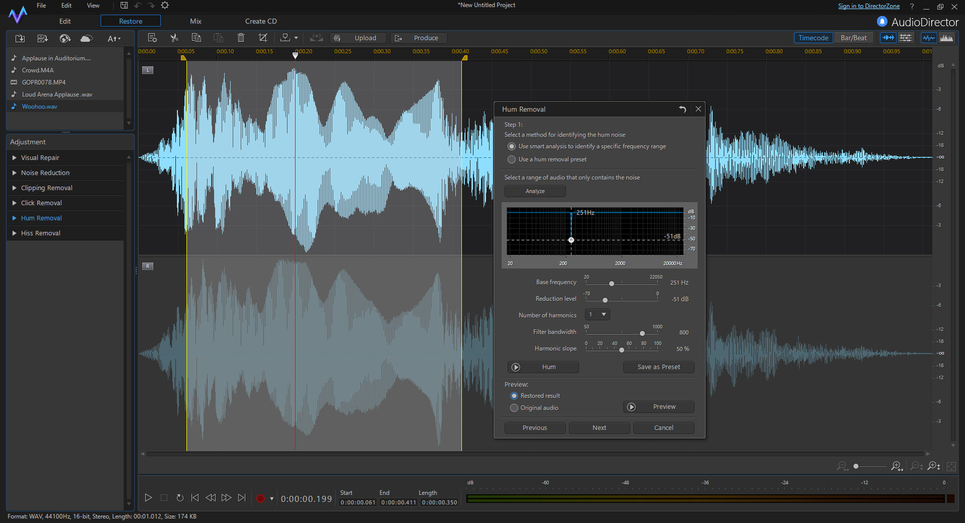965x523 pixels.
Task: Switch to the Mix tab
Action: [x=196, y=21]
